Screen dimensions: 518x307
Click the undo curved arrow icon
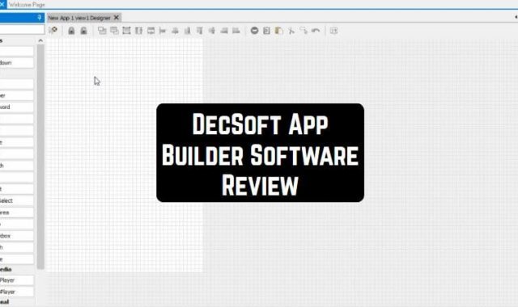316,31
